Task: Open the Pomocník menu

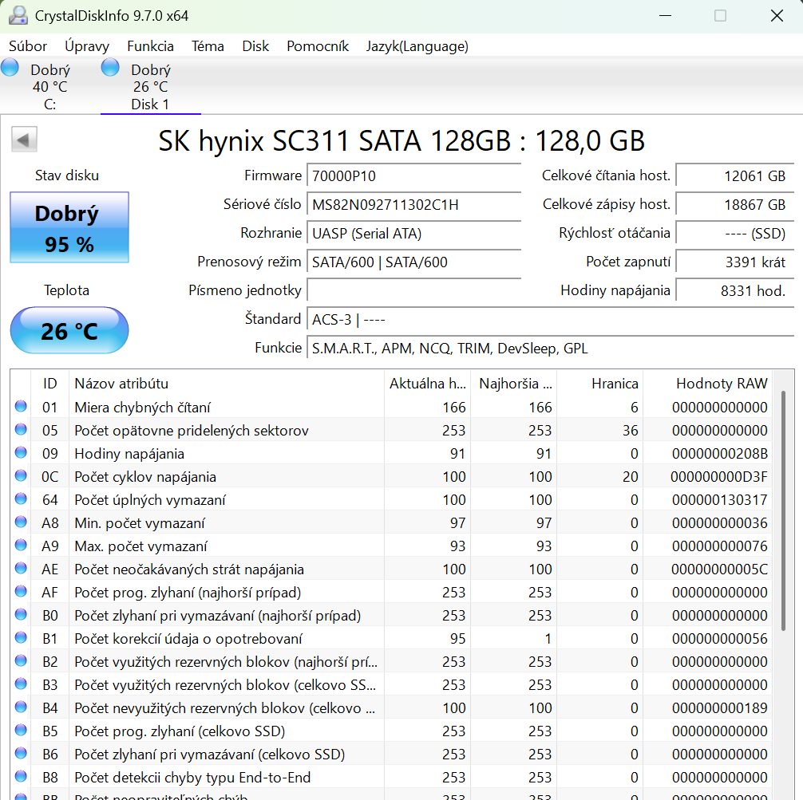Action: click(317, 46)
